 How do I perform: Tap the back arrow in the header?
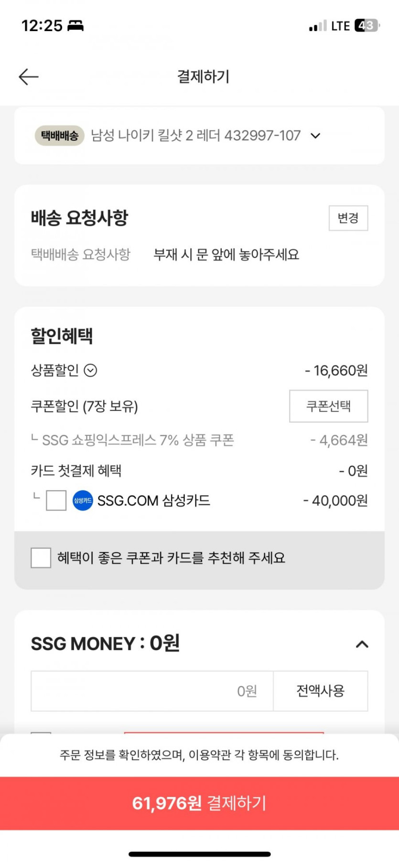[x=28, y=77]
